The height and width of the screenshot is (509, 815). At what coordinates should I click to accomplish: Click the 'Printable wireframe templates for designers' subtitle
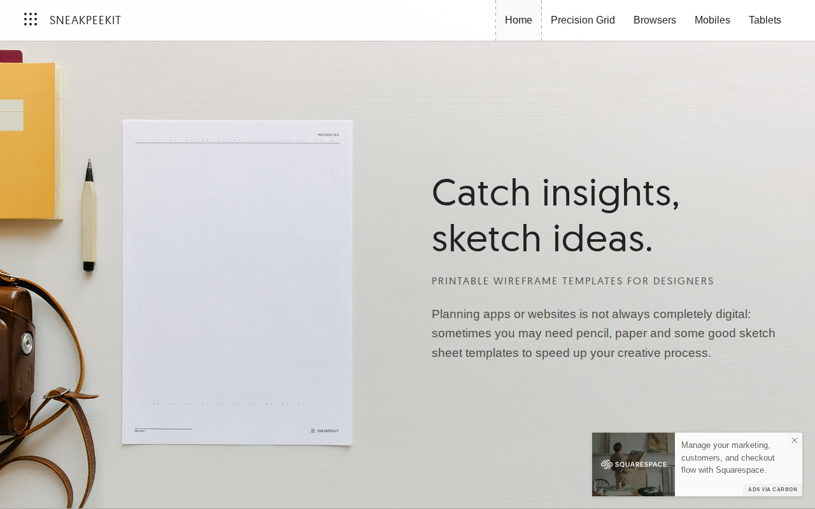coord(572,281)
